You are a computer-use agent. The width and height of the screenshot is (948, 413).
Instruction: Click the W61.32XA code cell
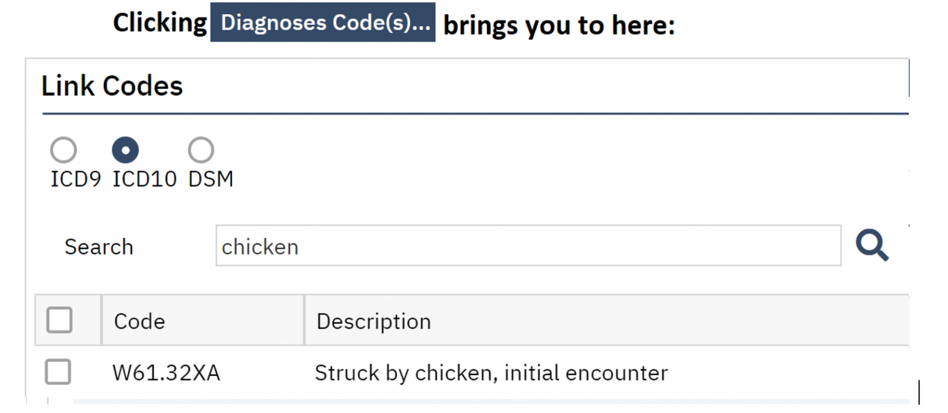[166, 373]
